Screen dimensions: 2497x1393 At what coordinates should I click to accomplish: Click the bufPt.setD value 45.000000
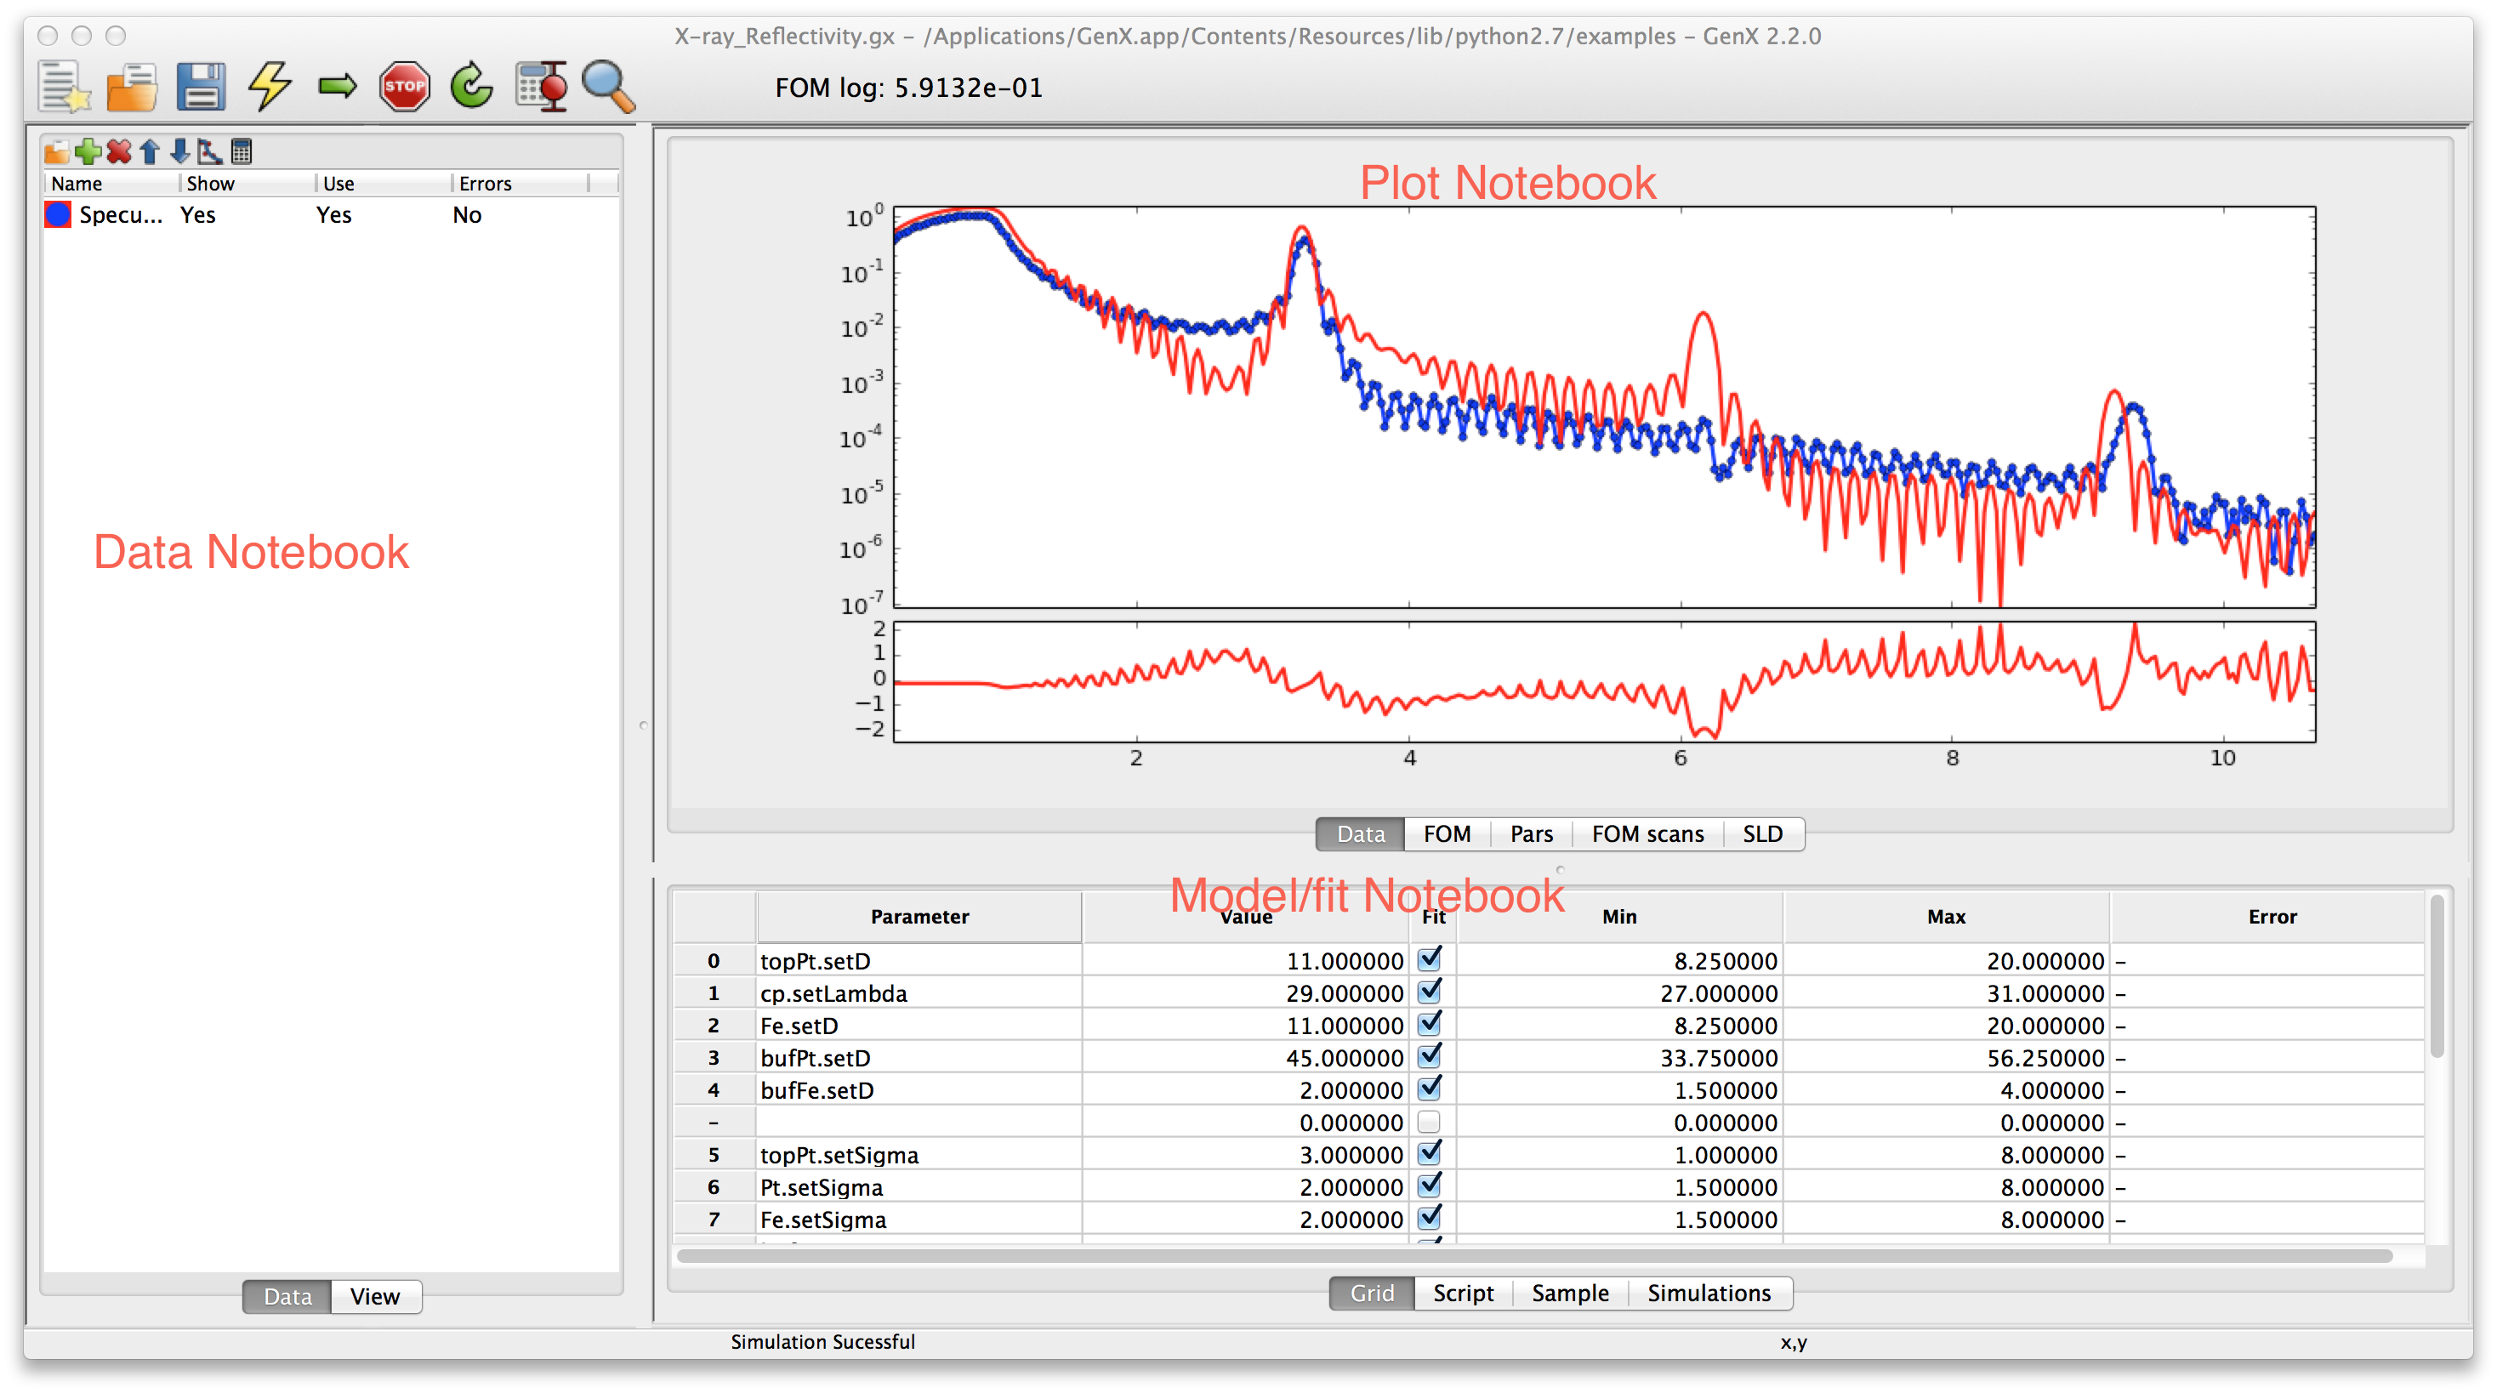pyautogui.click(x=1247, y=1058)
